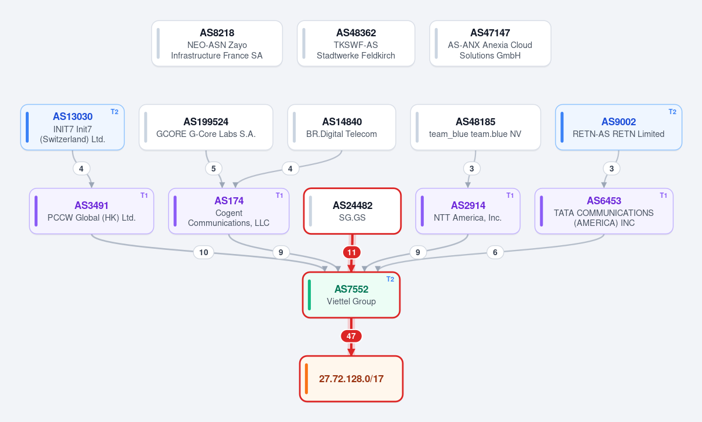The image size is (702, 422).
Task: Click the 5 badge below AS199524
Action: [214, 169]
